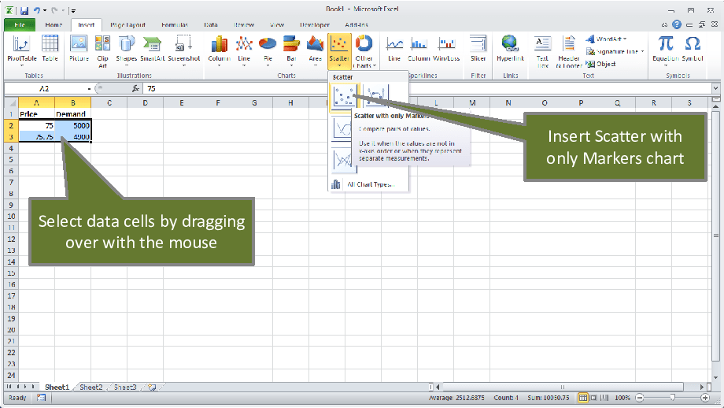Click the vertical scrollbar

[x=715, y=236]
